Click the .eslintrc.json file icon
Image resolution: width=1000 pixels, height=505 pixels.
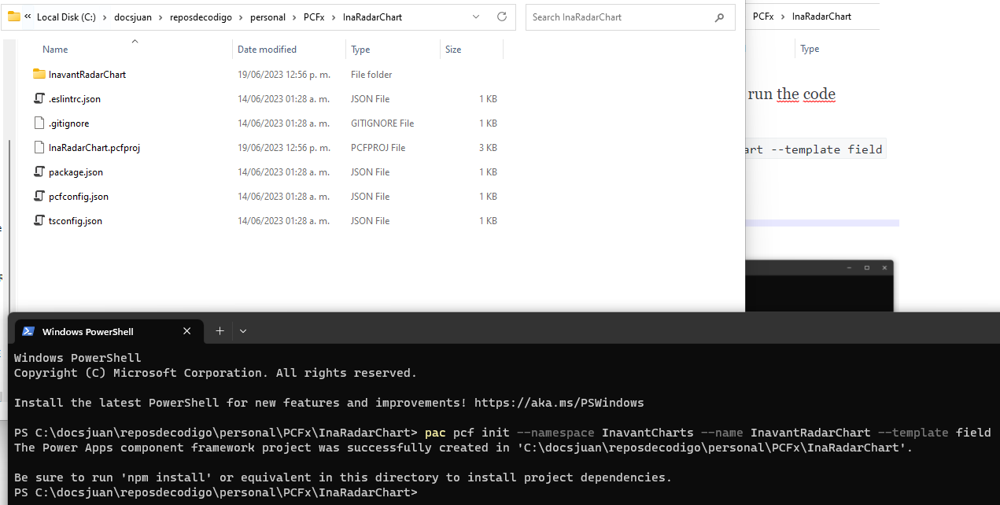39,98
